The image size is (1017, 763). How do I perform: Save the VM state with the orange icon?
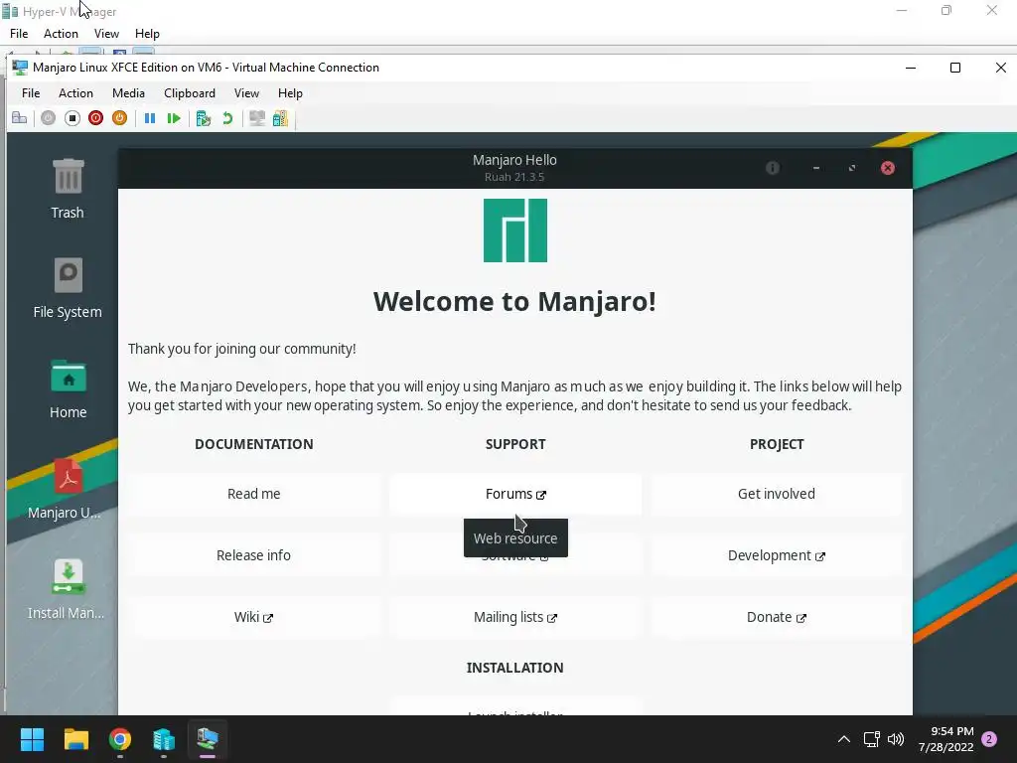pyautogui.click(x=119, y=118)
